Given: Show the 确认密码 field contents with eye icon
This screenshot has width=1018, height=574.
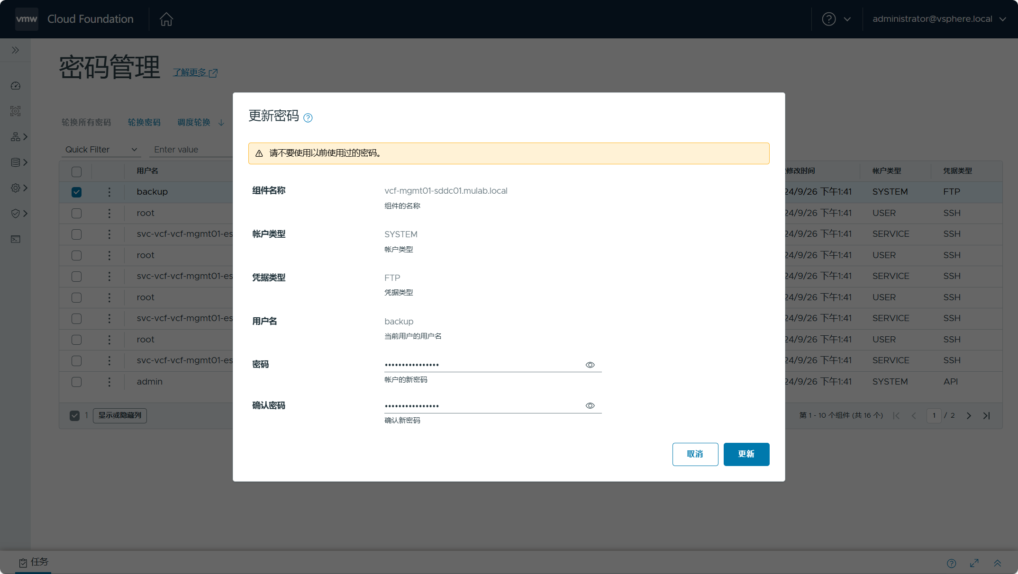Looking at the screenshot, I should [590, 405].
